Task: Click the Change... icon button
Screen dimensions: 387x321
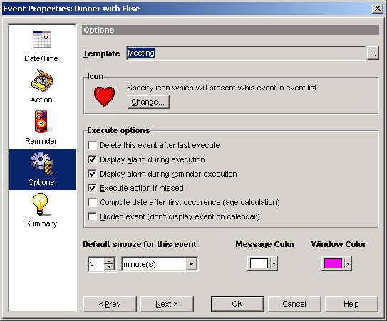Action: 148,102
